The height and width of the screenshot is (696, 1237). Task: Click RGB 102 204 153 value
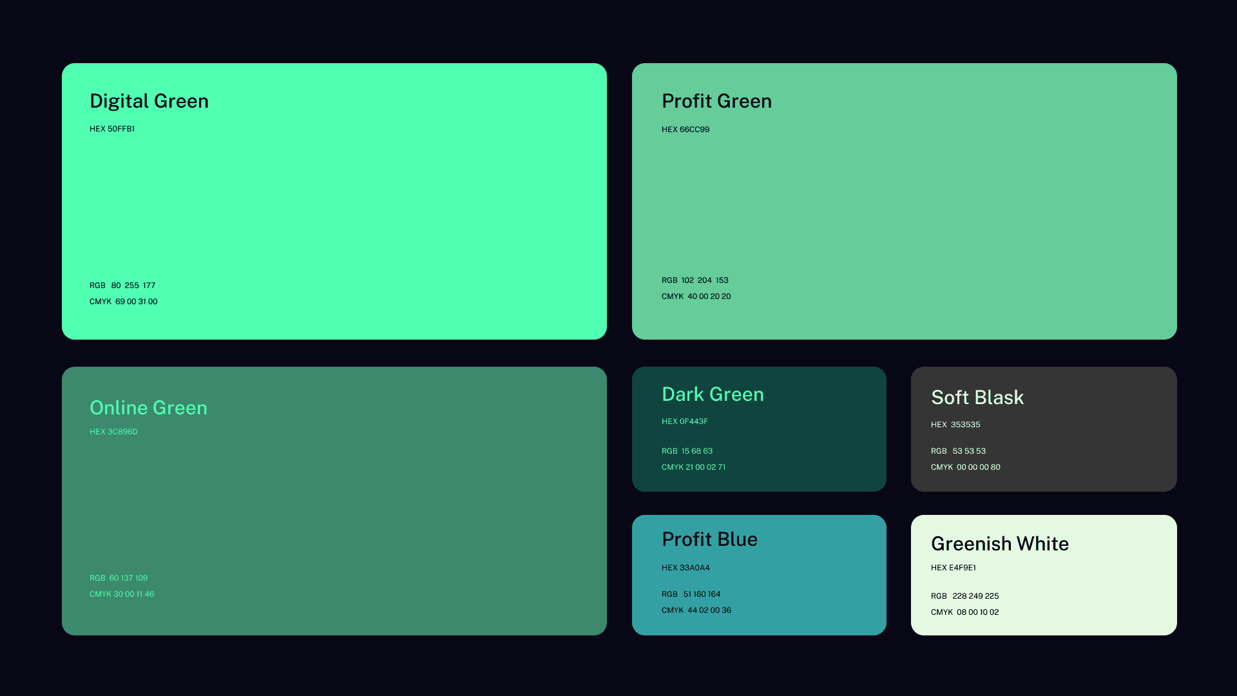(695, 280)
